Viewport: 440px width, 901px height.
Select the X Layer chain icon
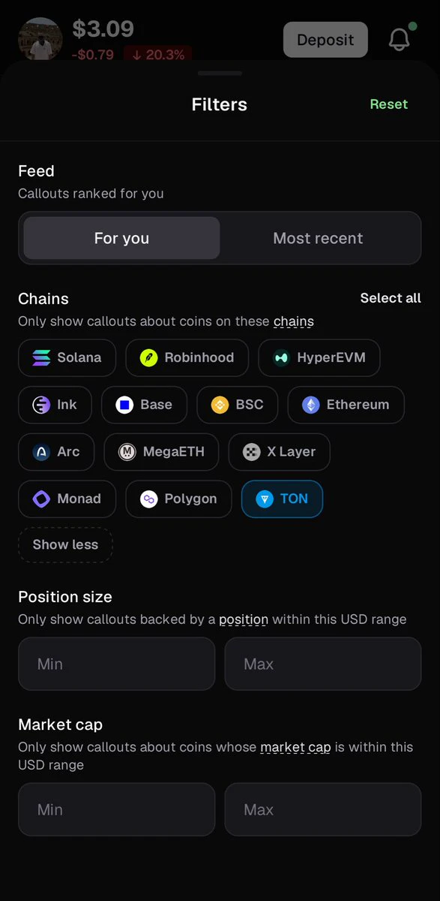[252, 452]
